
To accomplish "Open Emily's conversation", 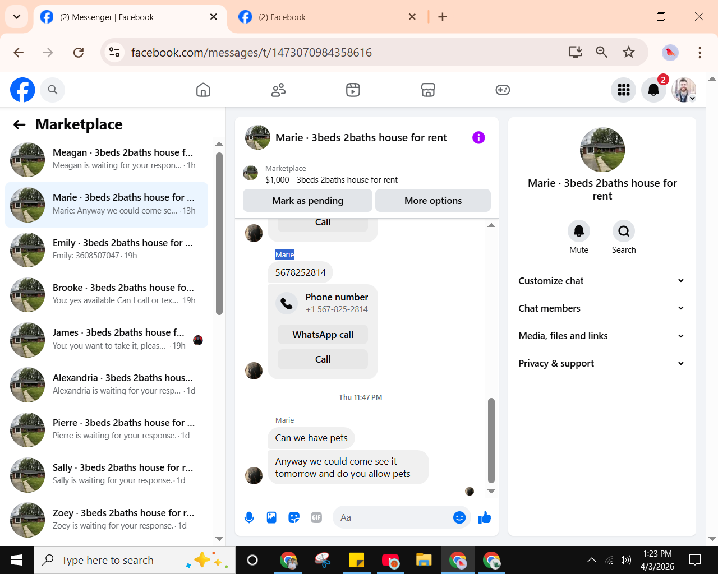I will tap(107, 249).
